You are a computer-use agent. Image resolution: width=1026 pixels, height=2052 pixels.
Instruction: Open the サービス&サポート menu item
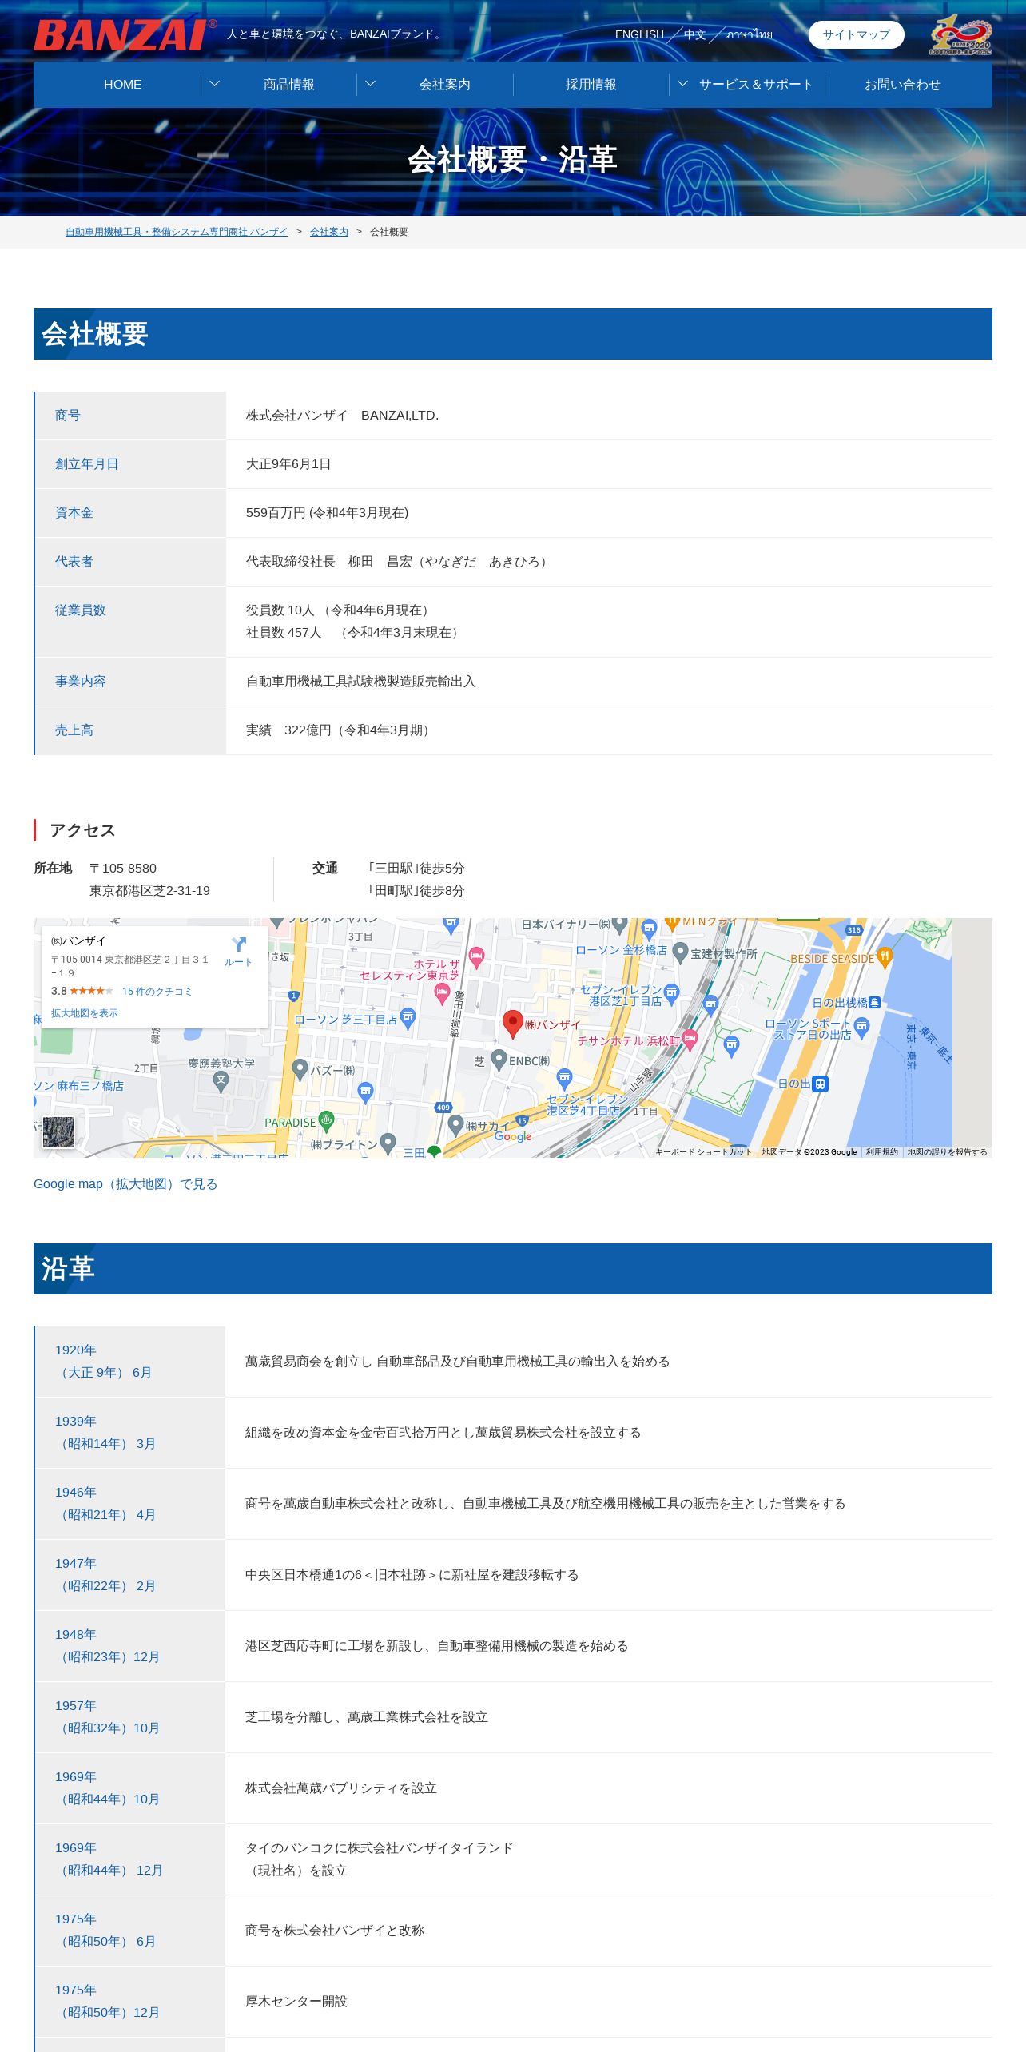[756, 84]
